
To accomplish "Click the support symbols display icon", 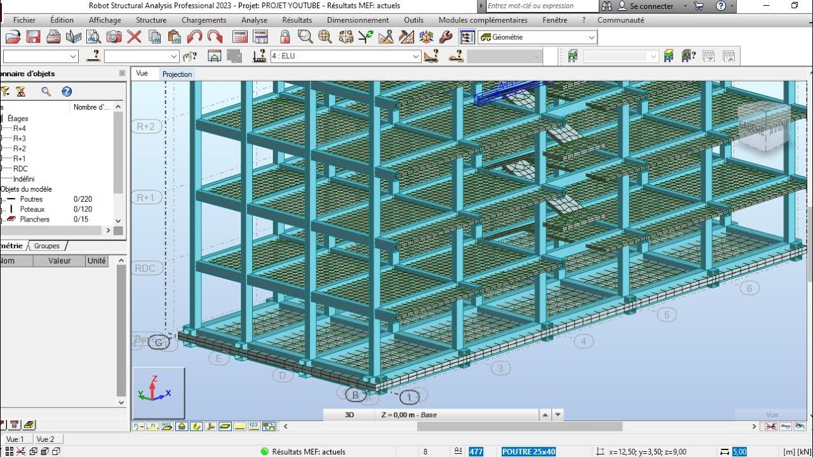I will pyautogui.click(x=182, y=427).
